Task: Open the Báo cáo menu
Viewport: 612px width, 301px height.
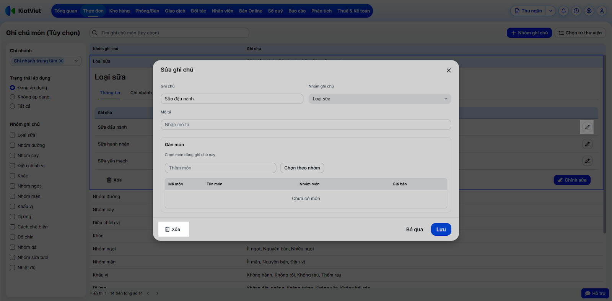Action: click(297, 11)
